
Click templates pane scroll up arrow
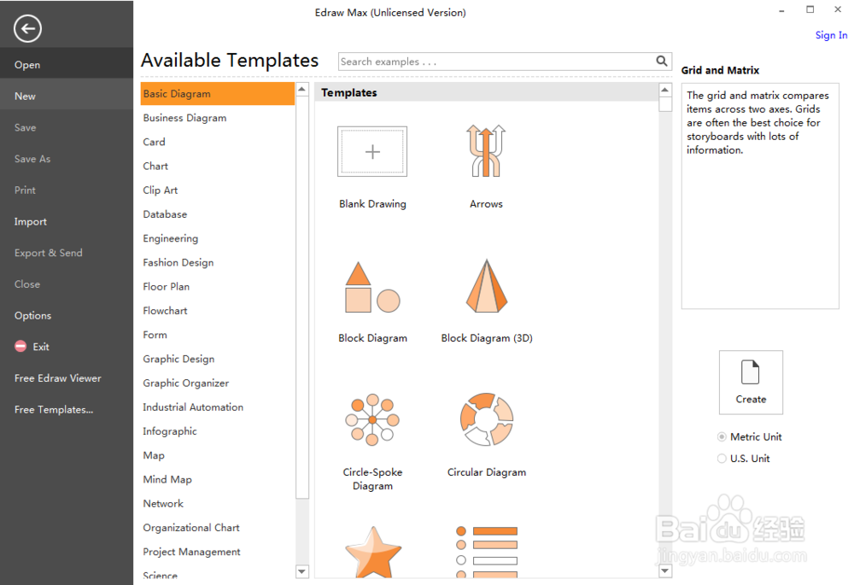coord(665,90)
